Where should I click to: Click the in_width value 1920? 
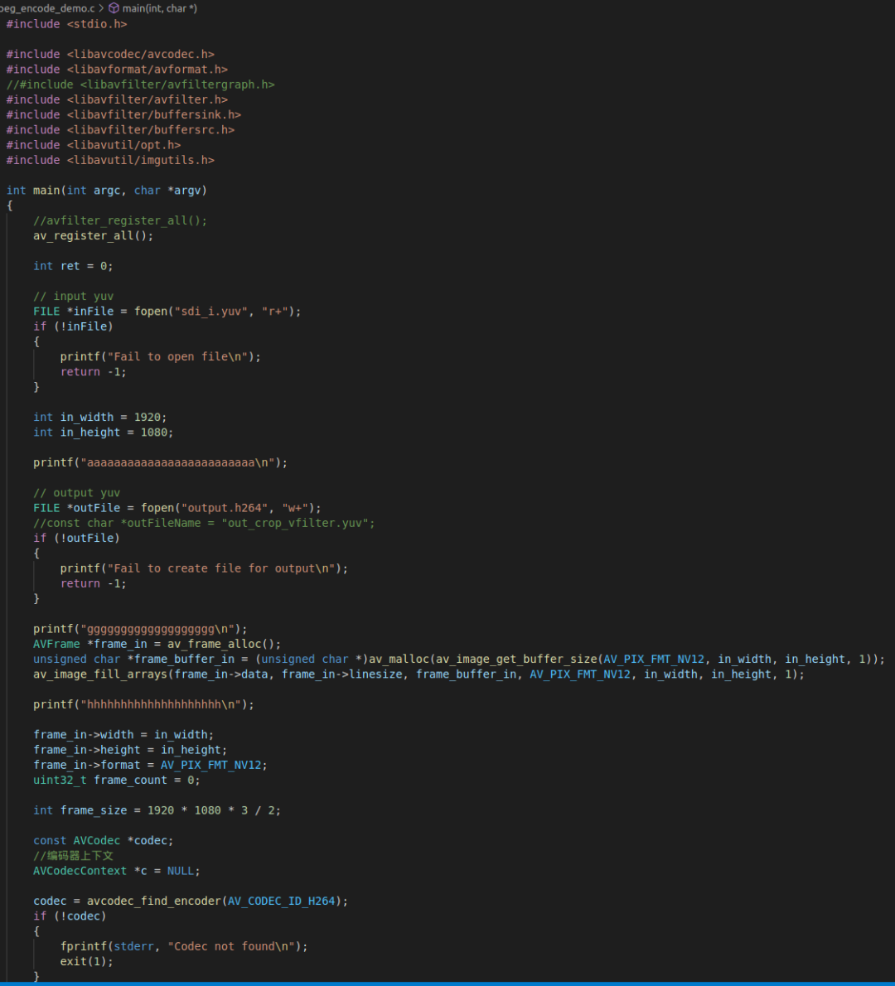click(150, 418)
